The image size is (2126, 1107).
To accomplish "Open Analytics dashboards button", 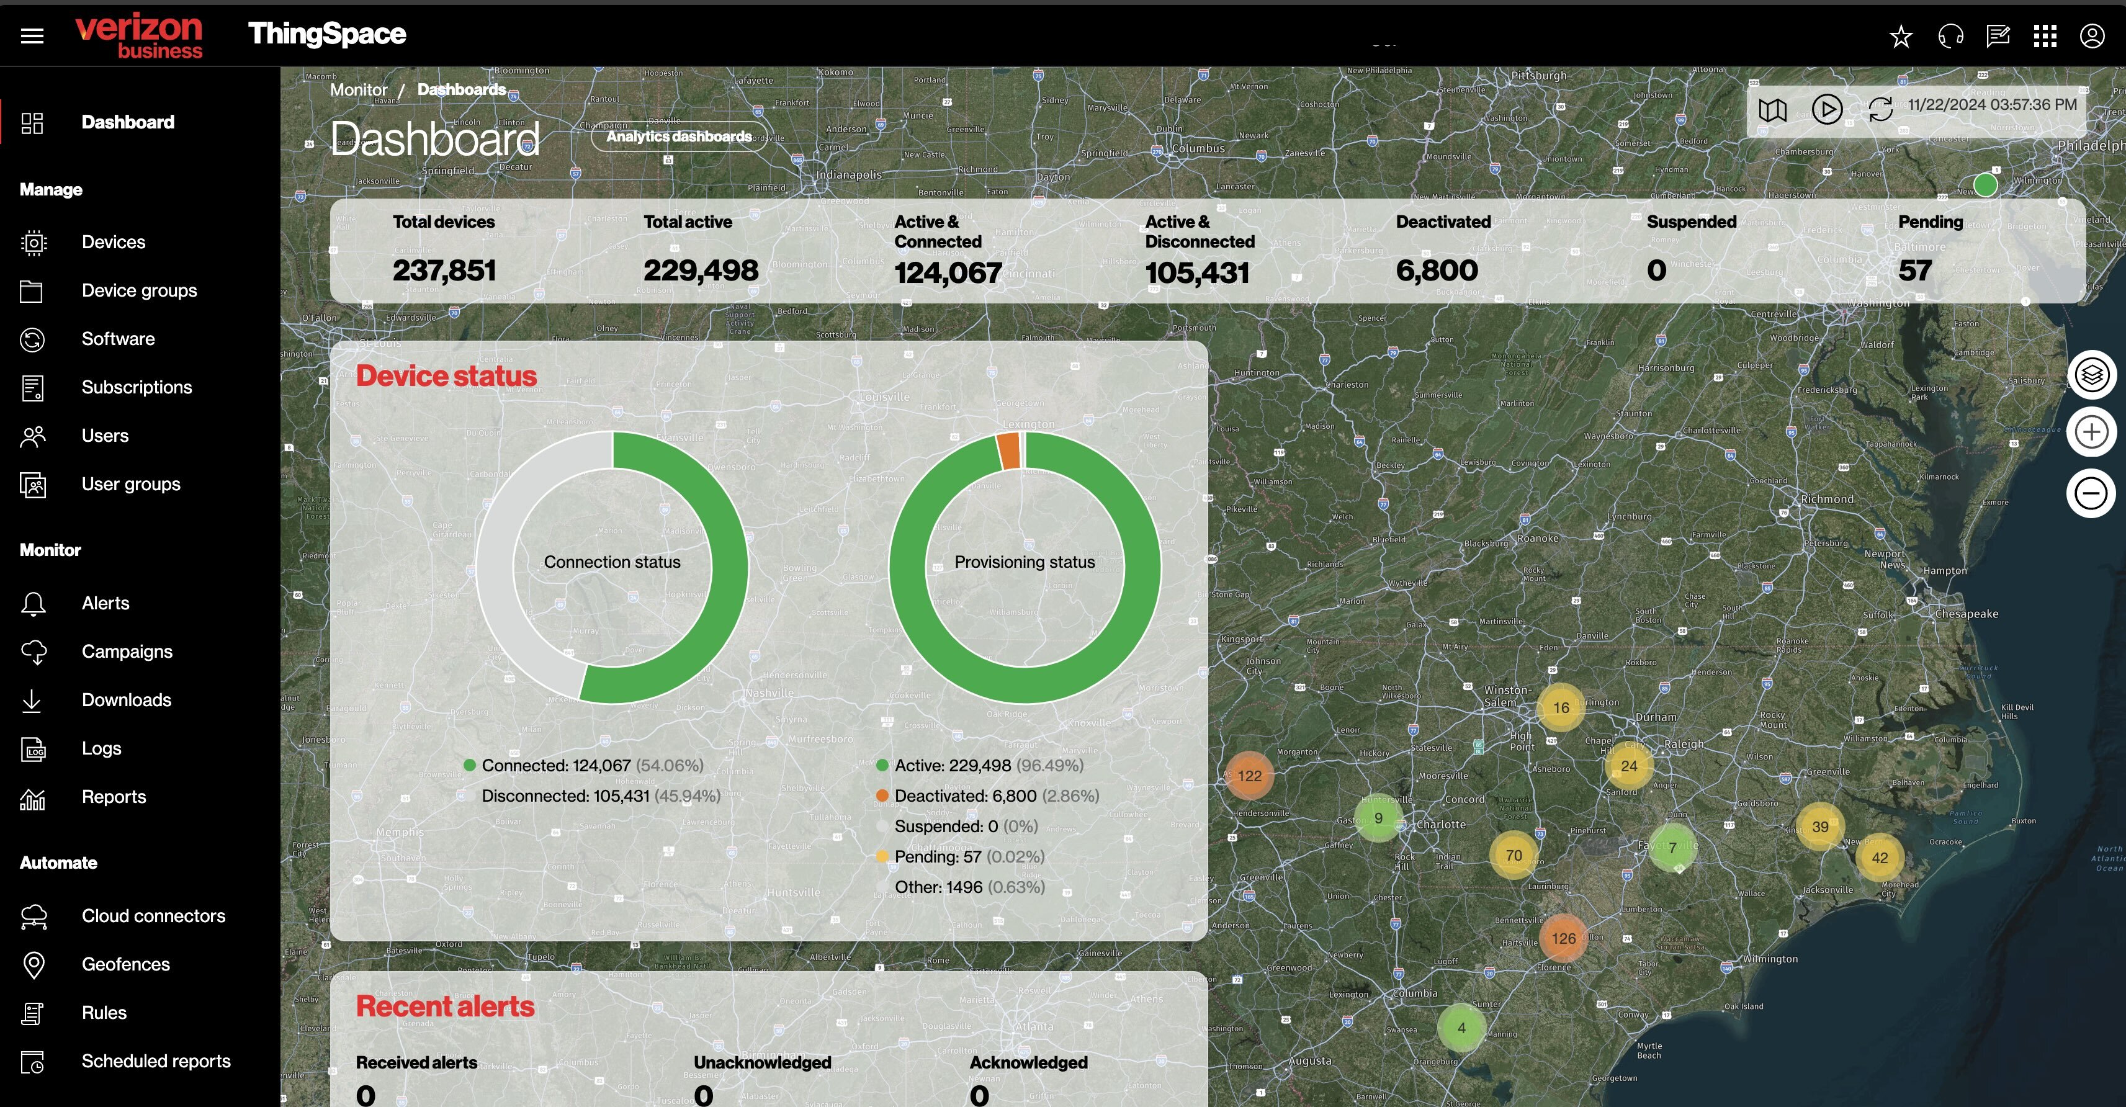I will click(x=678, y=137).
